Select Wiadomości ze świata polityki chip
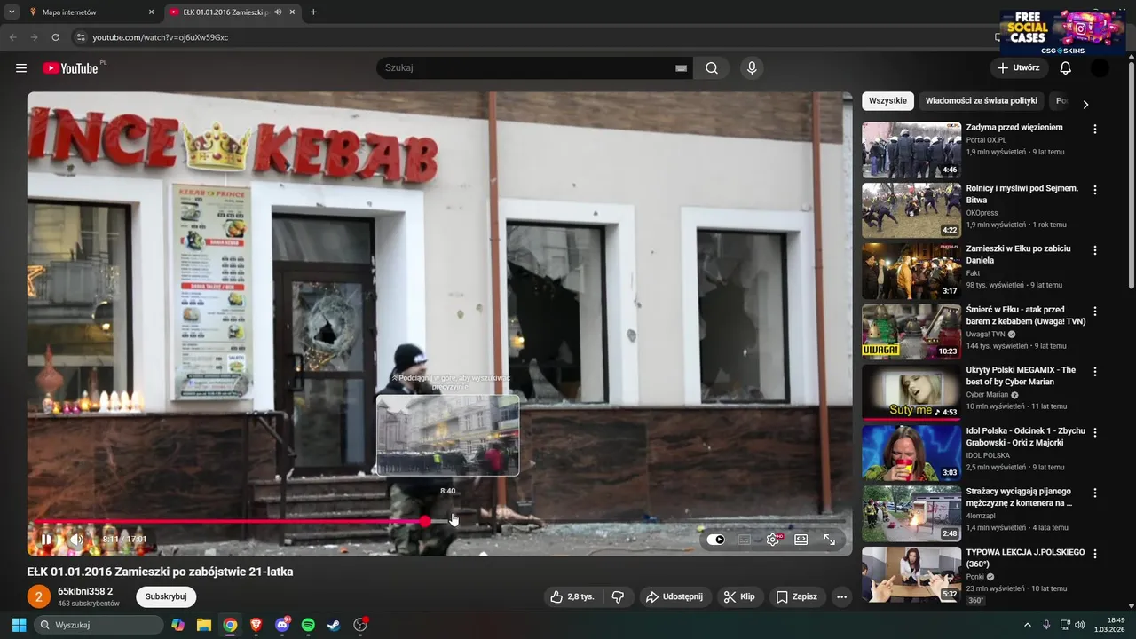The height and width of the screenshot is (639, 1136). point(981,101)
